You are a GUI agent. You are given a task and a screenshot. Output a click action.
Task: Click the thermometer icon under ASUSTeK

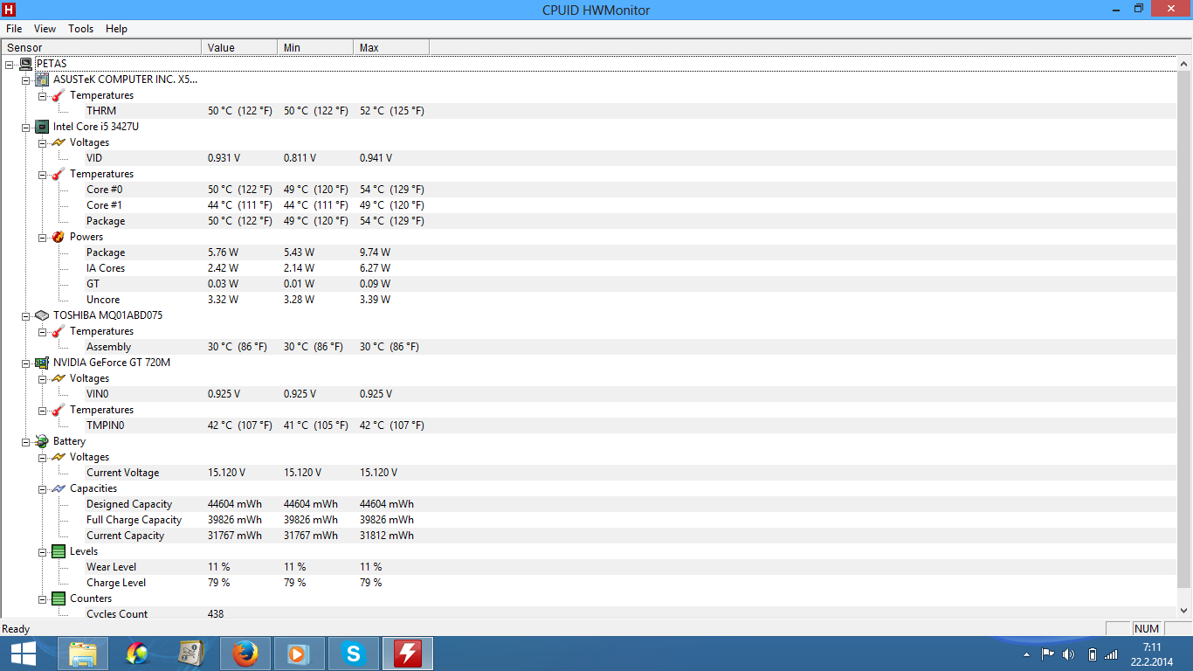pyautogui.click(x=59, y=95)
